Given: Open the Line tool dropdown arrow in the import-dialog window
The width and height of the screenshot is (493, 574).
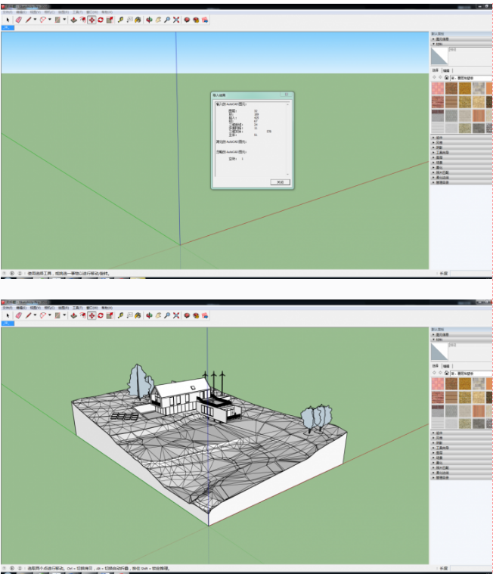Looking at the screenshot, I should 35,20.
